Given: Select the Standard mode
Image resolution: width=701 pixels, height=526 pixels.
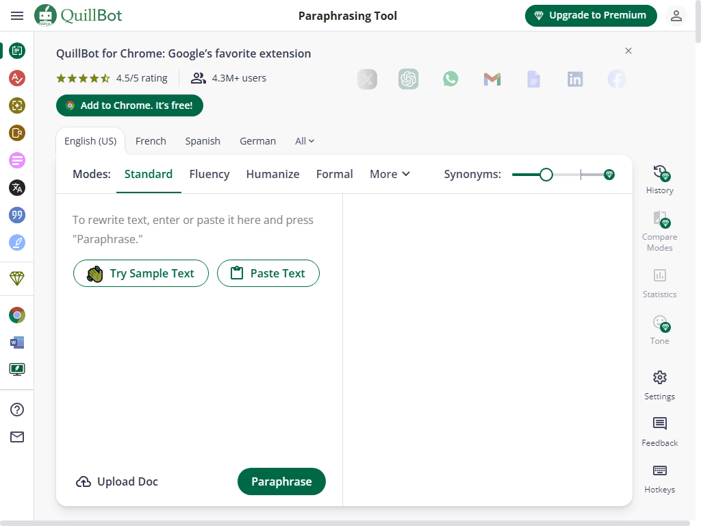Looking at the screenshot, I should point(149,174).
